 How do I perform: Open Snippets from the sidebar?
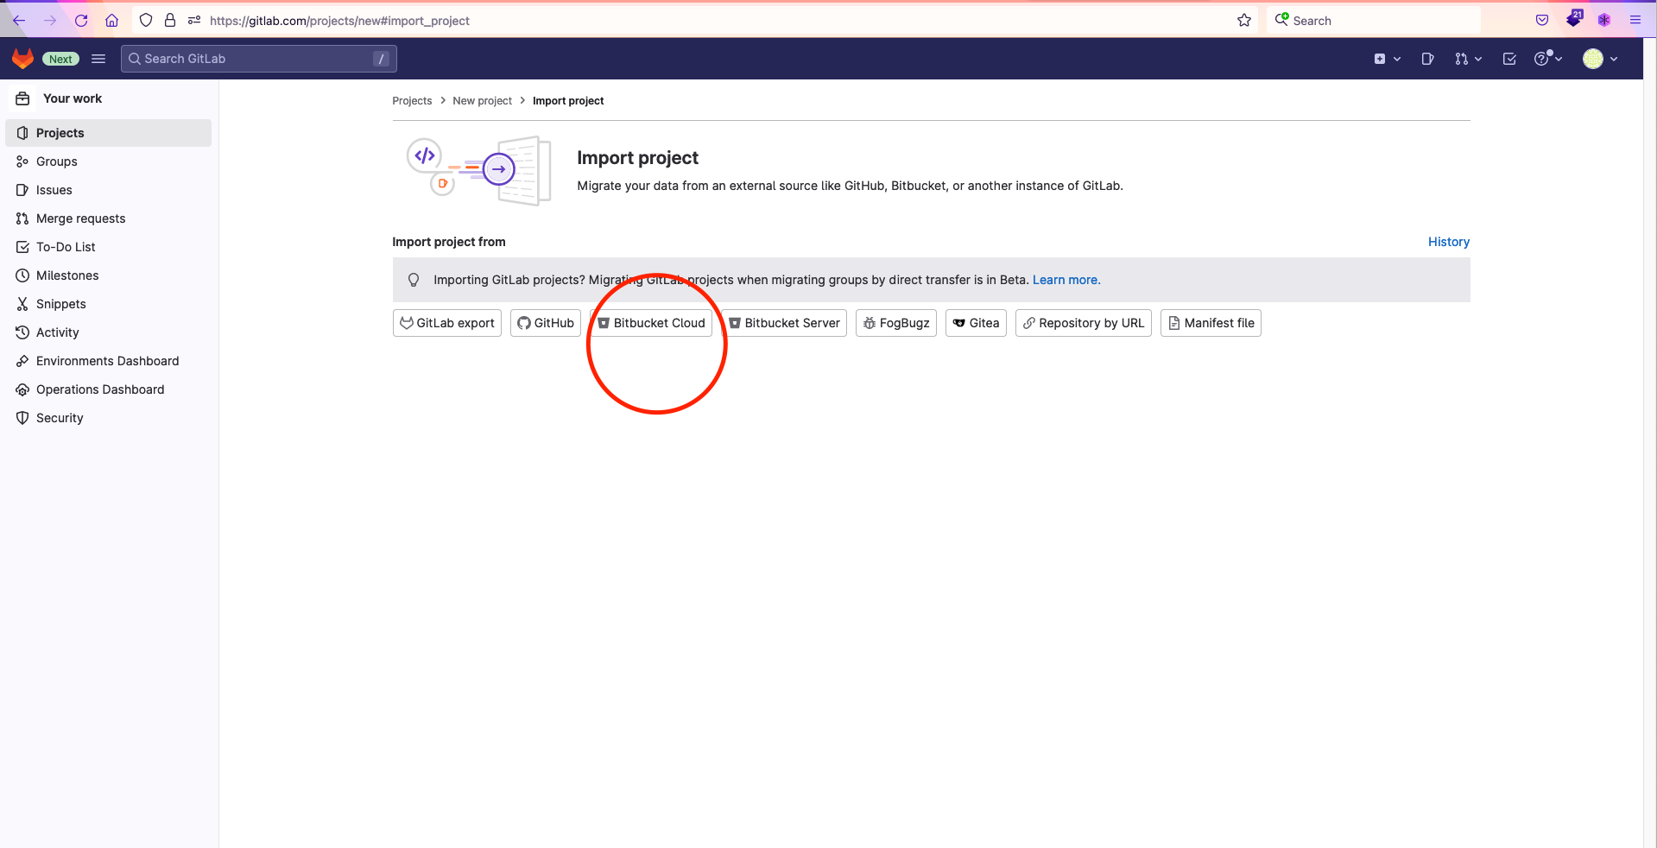pyautogui.click(x=60, y=304)
